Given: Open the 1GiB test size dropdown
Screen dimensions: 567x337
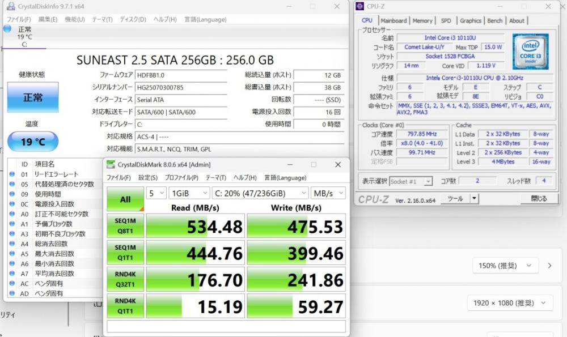Looking at the screenshot, I should 196,193.
